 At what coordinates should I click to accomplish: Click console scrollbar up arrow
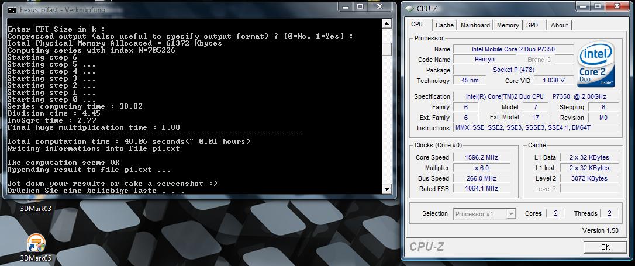pos(386,24)
